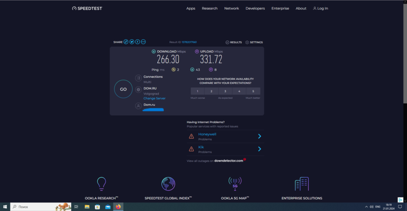Open more share options icon

(x=143, y=42)
